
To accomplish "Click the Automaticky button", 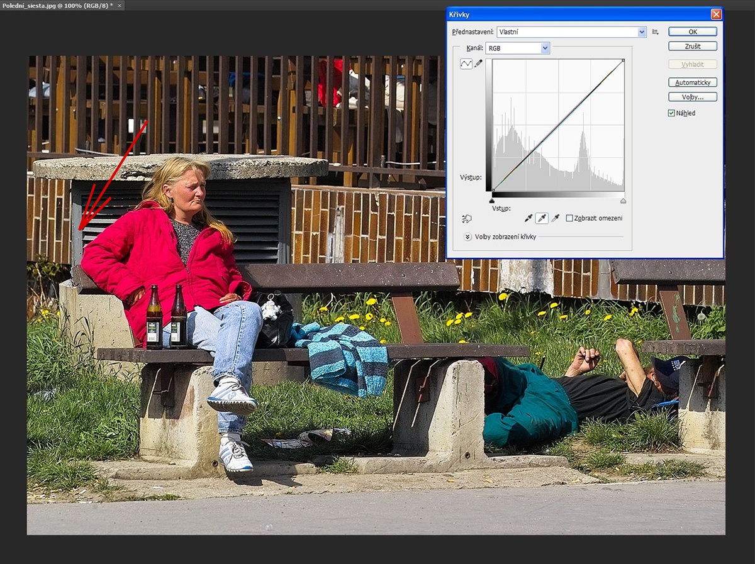I will tap(693, 82).
